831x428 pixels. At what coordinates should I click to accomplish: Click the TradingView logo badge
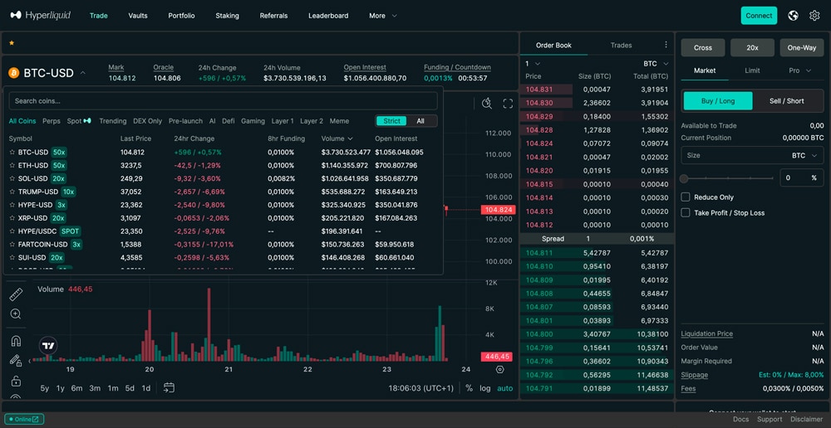click(x=48, y=346)
